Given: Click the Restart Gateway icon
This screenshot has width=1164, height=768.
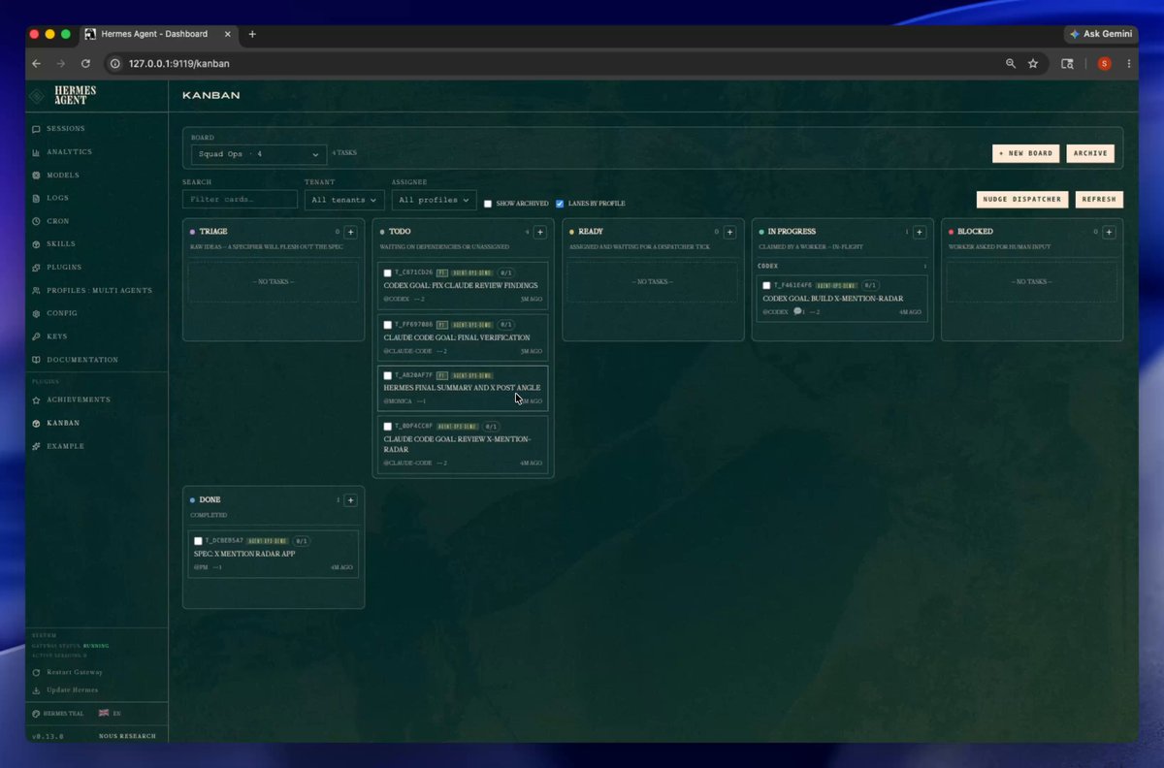Looking at the screenshot, I should [36, 672].
